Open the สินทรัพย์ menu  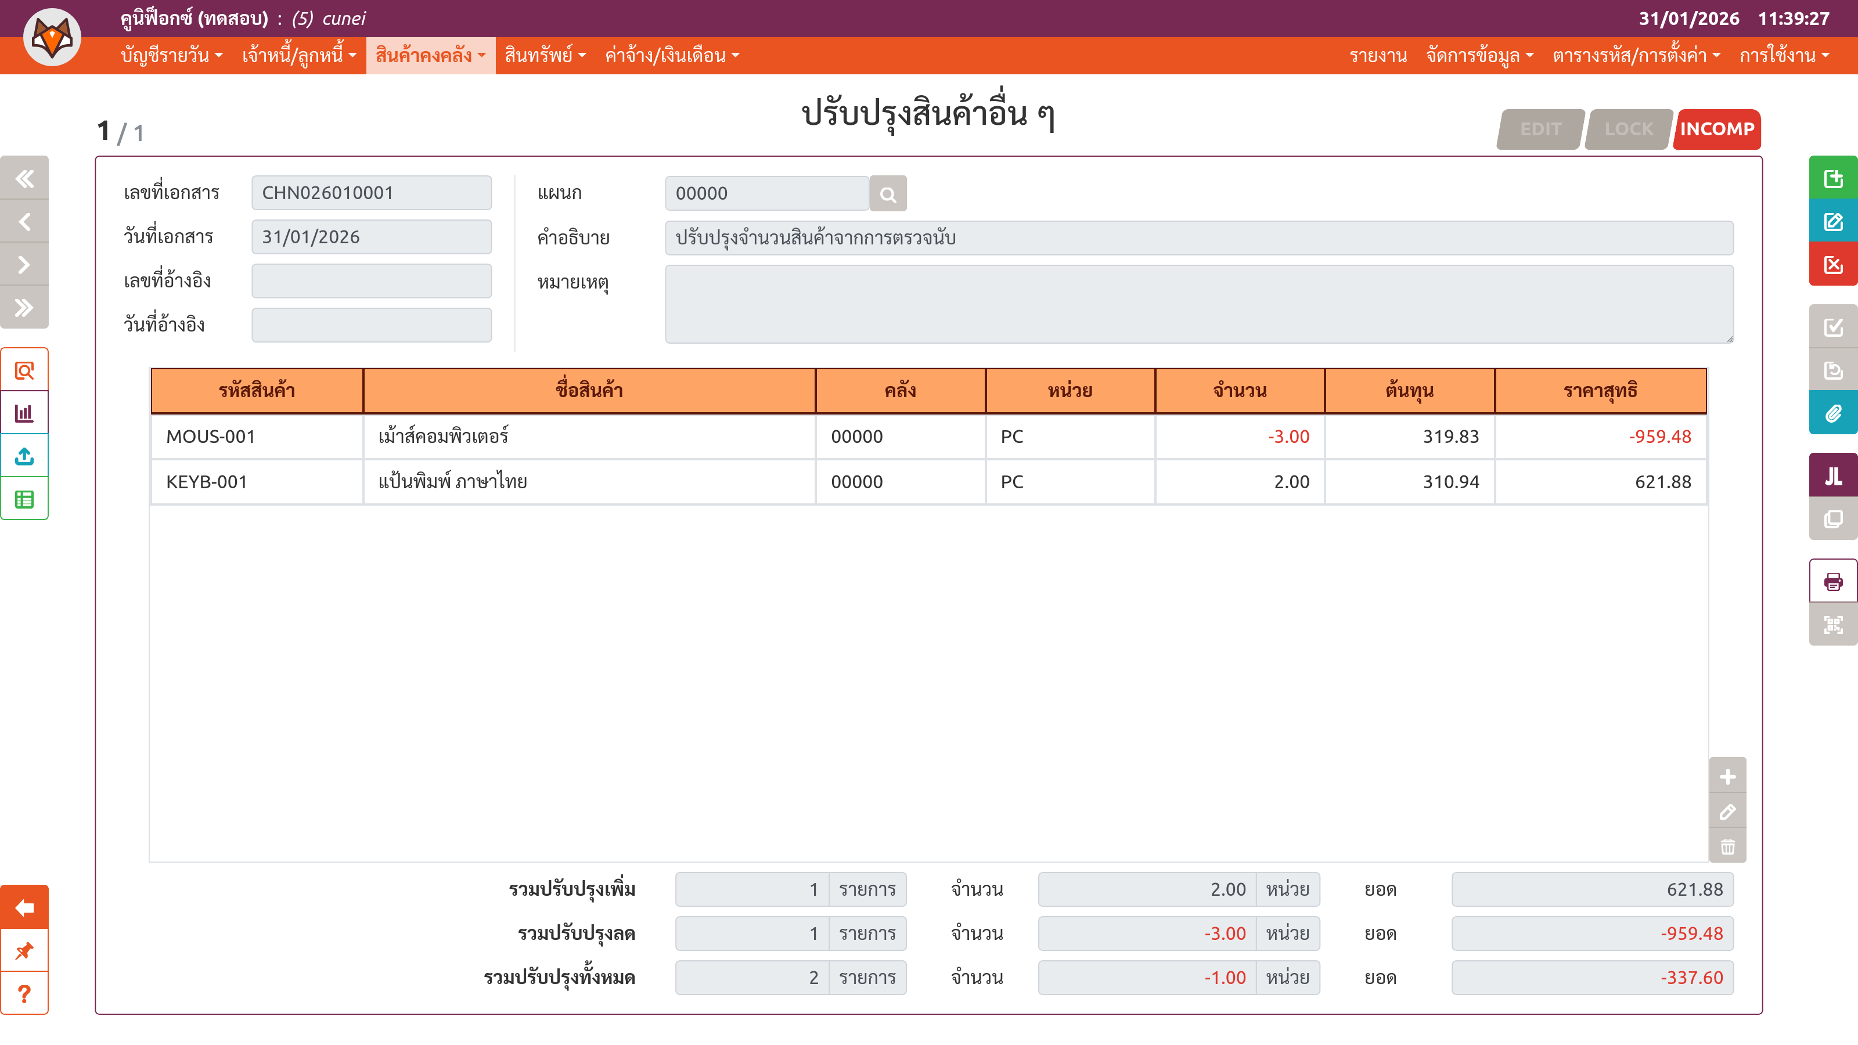tap(545, 56)
